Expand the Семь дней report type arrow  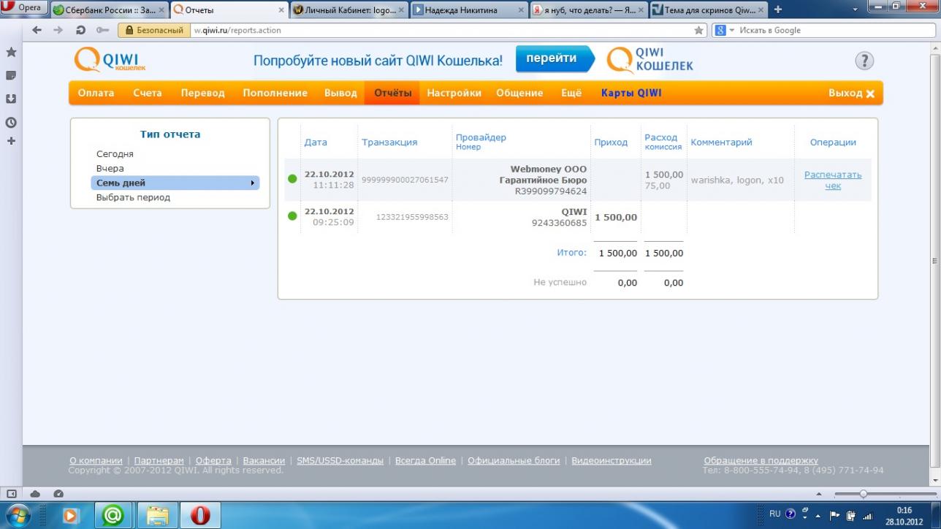(253, 183)
